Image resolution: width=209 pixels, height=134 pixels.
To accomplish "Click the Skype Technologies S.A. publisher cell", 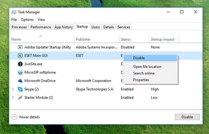I will (95, 89).
